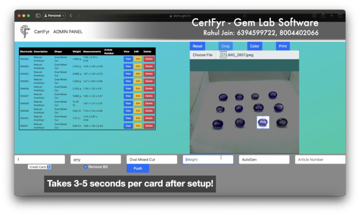Toggle the Safari sidebar icon
The image size is (360, 215).
click(x=38, y=15)
